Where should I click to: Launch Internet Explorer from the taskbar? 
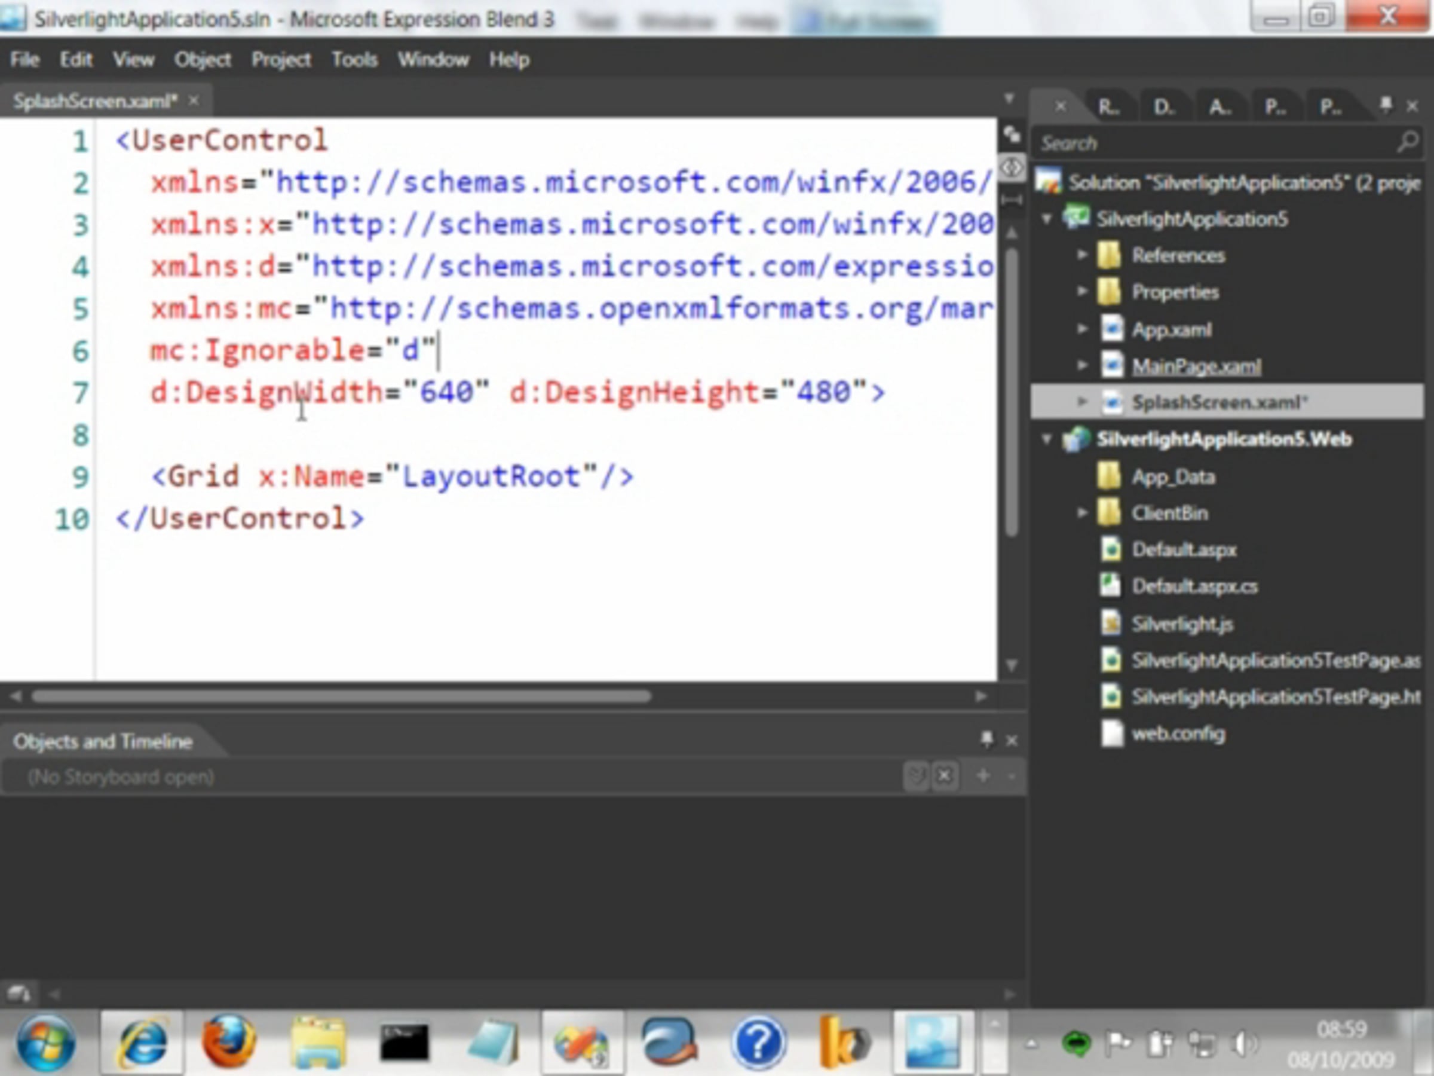click(142, 1043)
